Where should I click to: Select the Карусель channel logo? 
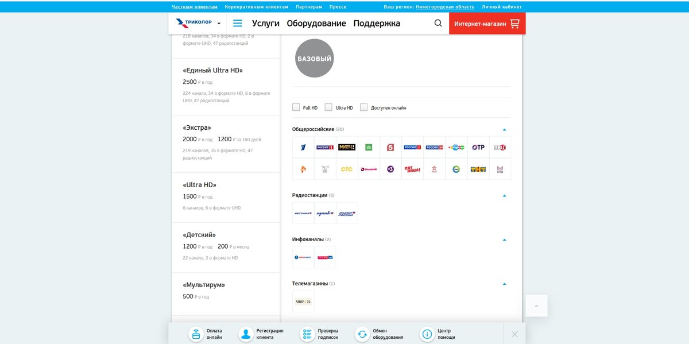(456, 147)
